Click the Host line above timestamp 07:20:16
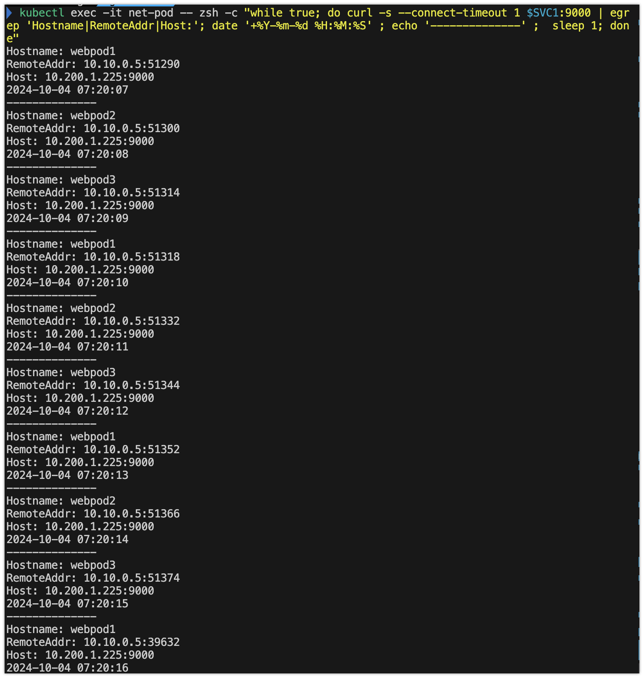The width and height of the screenshot is (644, 678). point(80,655)
